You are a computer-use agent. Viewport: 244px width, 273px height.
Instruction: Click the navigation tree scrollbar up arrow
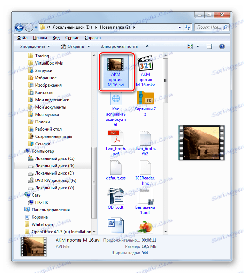coord(94,55)
